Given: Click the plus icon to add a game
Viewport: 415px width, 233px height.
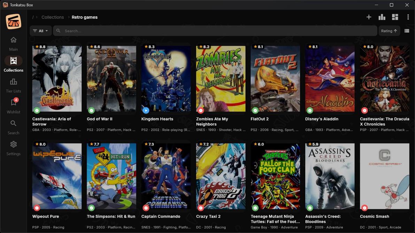Looking at the screenshot, I should [369, 17].
